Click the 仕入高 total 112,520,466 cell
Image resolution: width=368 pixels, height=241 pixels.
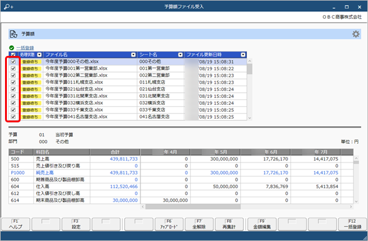pos(115,187)
